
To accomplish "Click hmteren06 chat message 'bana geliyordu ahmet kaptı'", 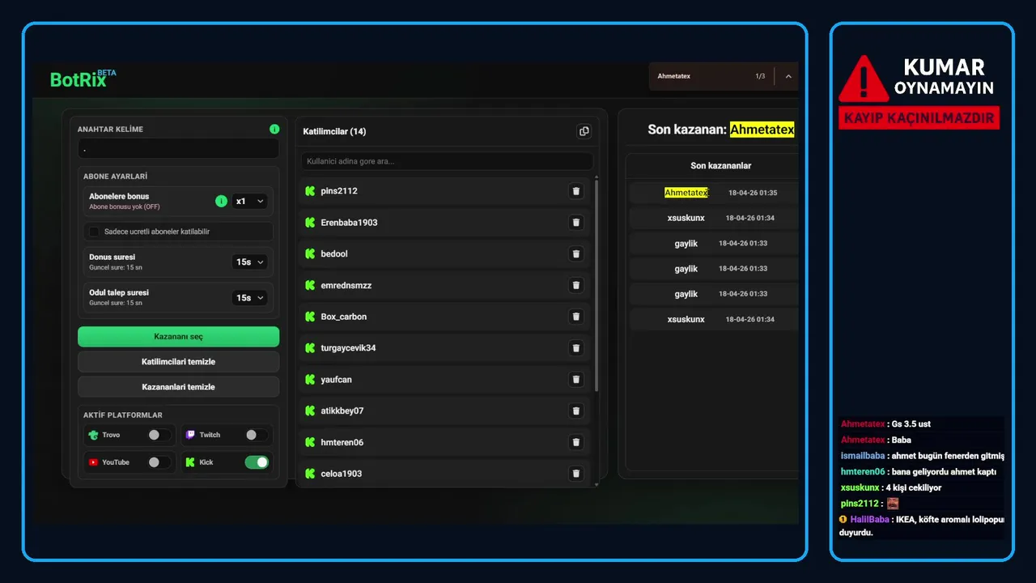I will click(x=944, y=472).
